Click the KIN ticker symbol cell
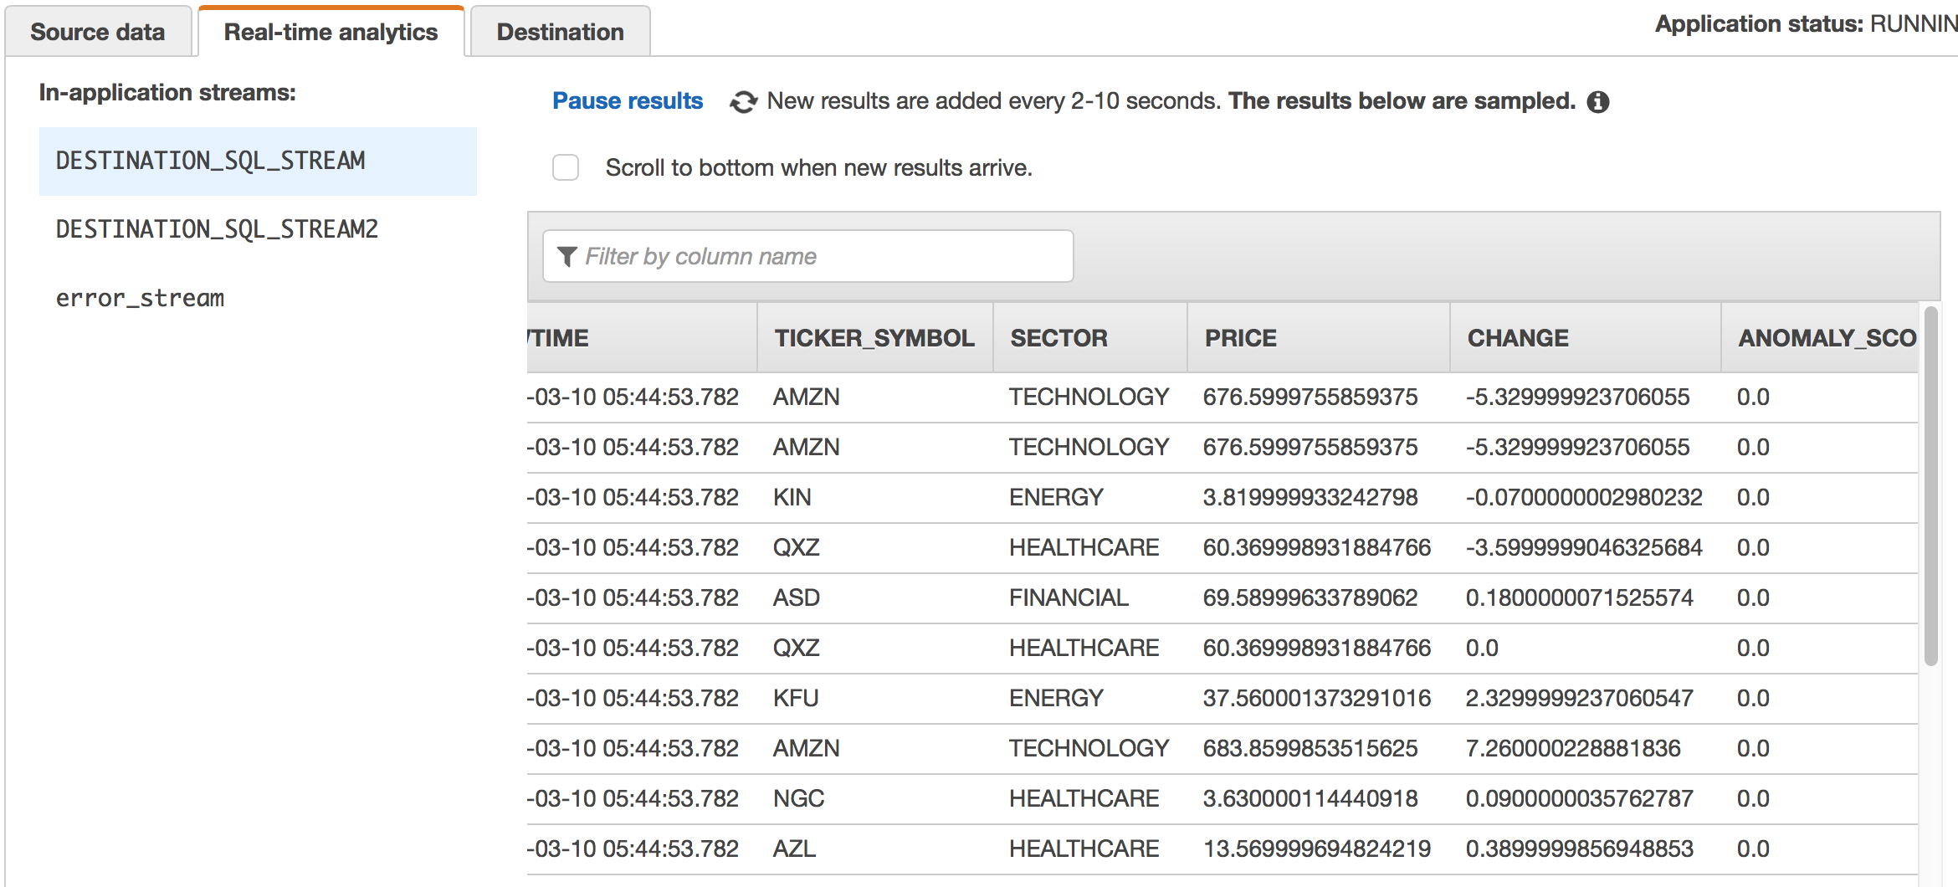The width and height of the screenshot is (1958, 887). coord(792,497)
